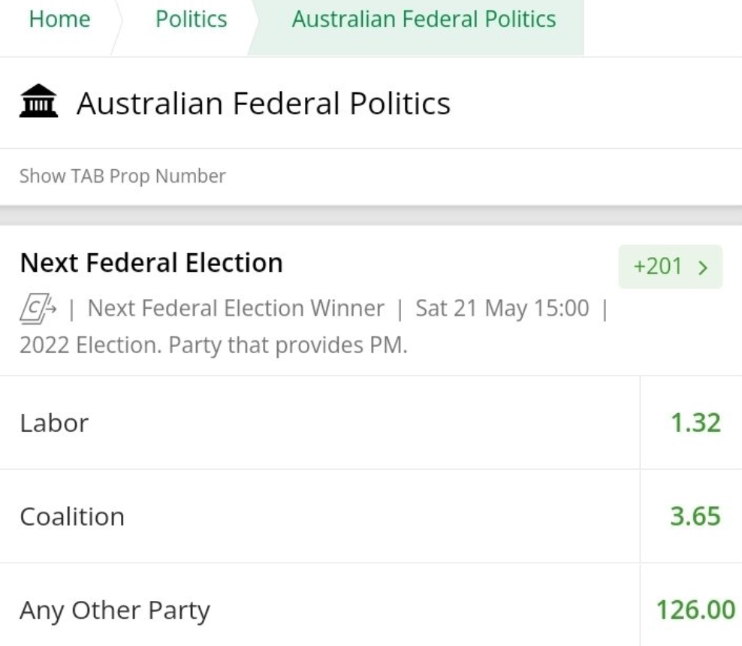Image resolution: width=742 pixels, height=646 pixels.
Task: Open the Politics breadcrumb
Action: [192, 20]
